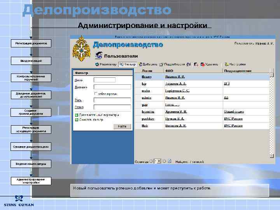Click Удалить to delete the user
The image size is (280, 210).
[x=209, y=64]
